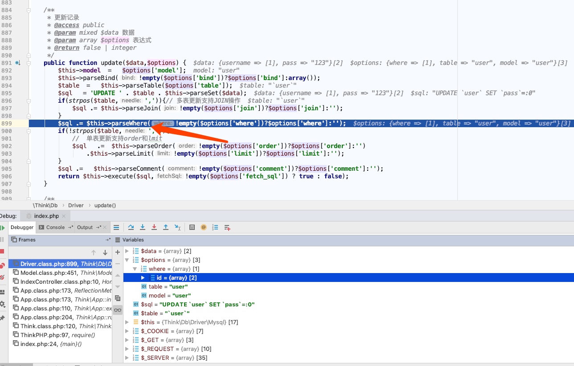Select variable $table row
The height and width of the screenshot is (366, 574).
348,314
